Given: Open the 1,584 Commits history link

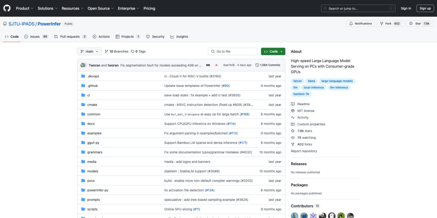Looking at the screenshot, I should tap(268, 65).
